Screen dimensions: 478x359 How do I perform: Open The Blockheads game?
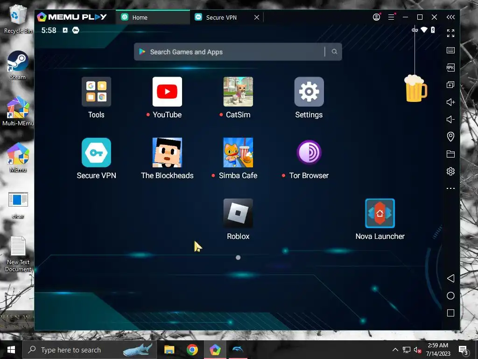[167, 152]
